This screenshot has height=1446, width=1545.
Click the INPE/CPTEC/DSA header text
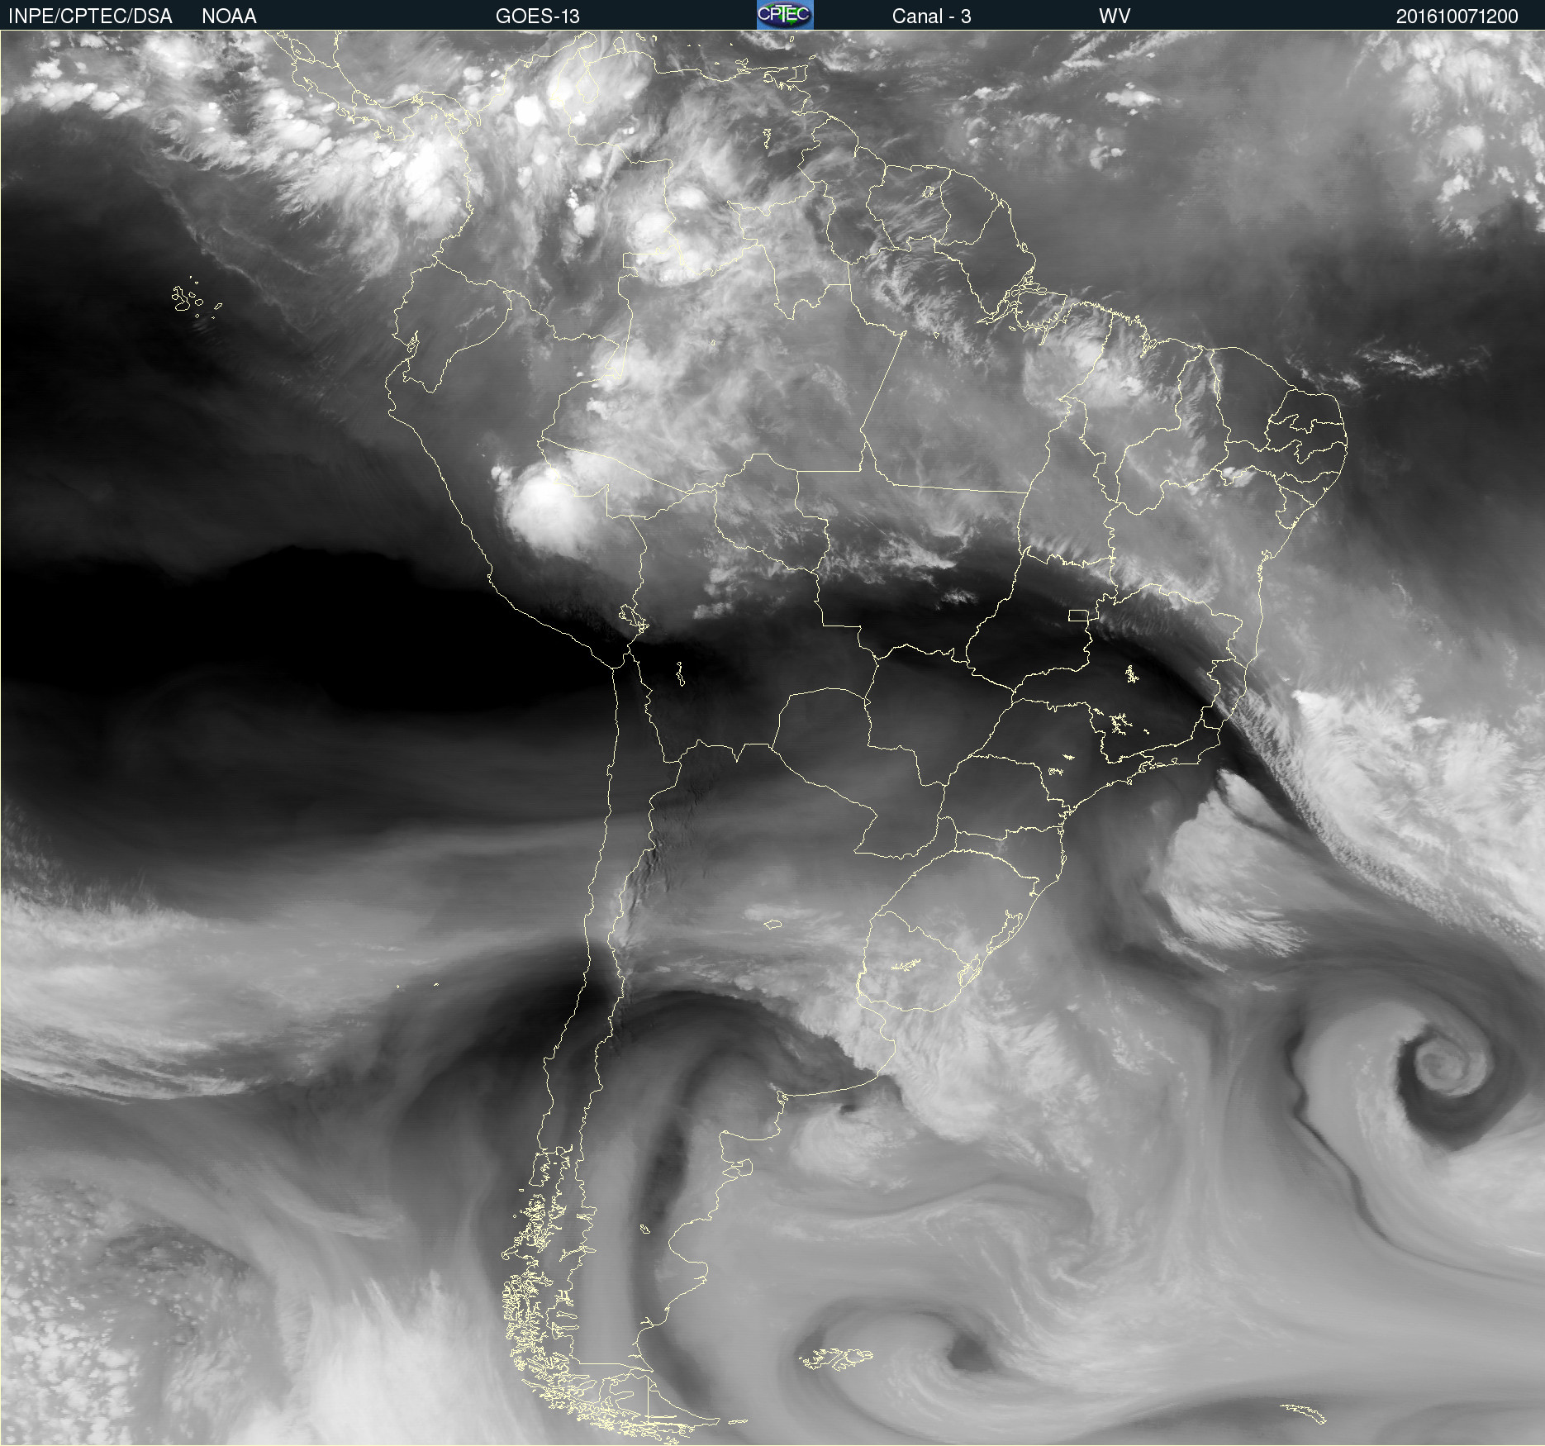[x=90, y=17]
